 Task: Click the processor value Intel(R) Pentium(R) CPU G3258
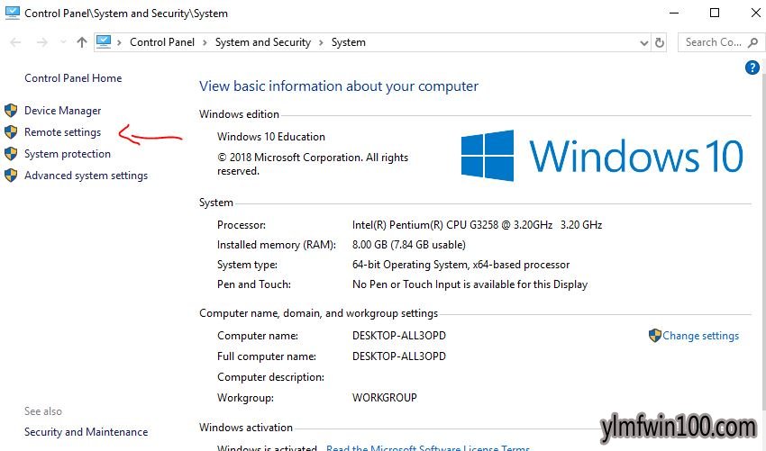[477, 225]
